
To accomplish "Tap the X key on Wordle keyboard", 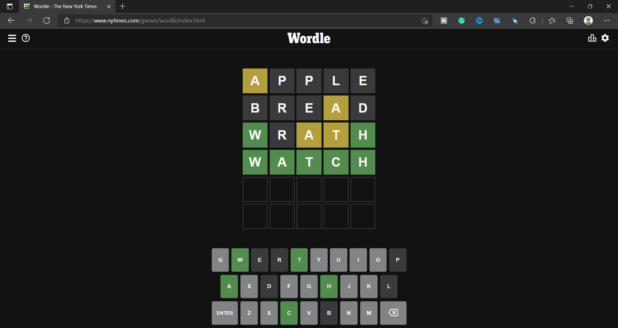I will pyautogui.click(x=269, y=313).
